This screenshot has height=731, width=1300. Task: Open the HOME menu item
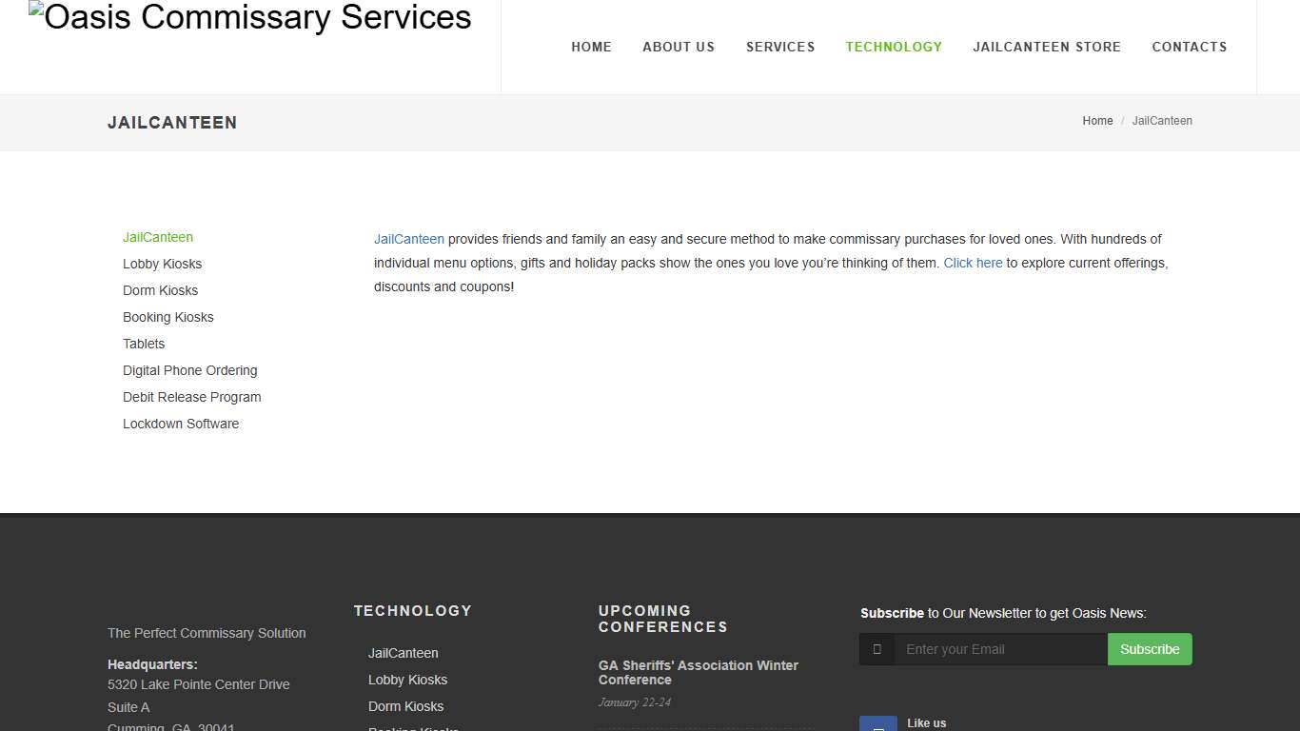(x=591, y=47)
